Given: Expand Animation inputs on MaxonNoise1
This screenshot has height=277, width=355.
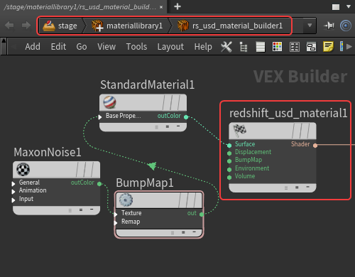Looking at the screenshot, I should (13, 192).
